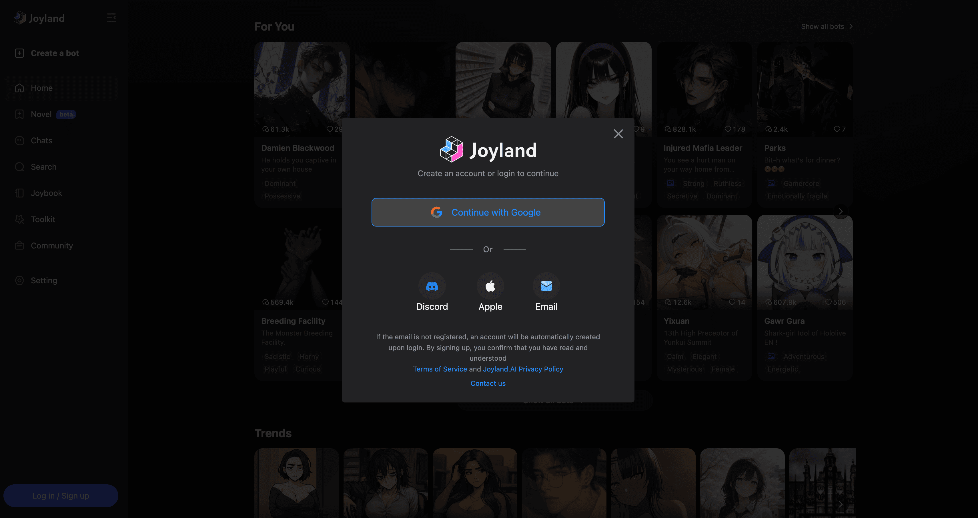The width and height of the screenshot is (978, 518).
Task: Click the Joyland logo in sidebar
Action: [x=39, y=18]
